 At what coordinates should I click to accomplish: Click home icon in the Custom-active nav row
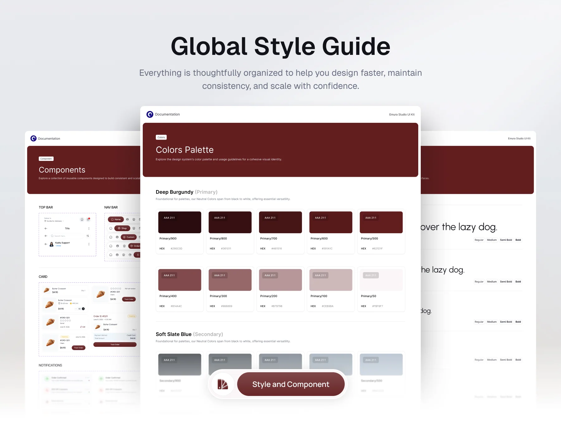(111, 237)
